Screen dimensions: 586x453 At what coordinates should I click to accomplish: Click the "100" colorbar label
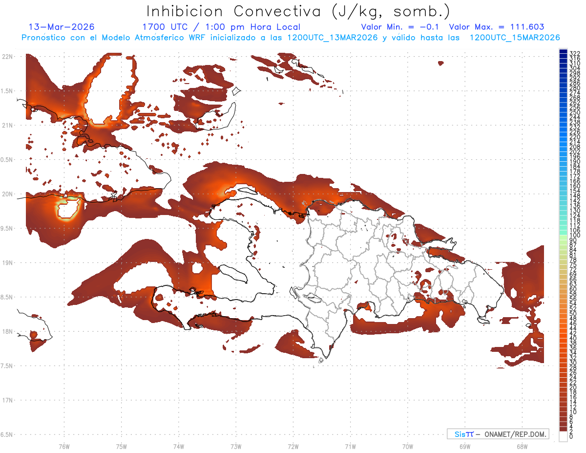tap(574, 236)
